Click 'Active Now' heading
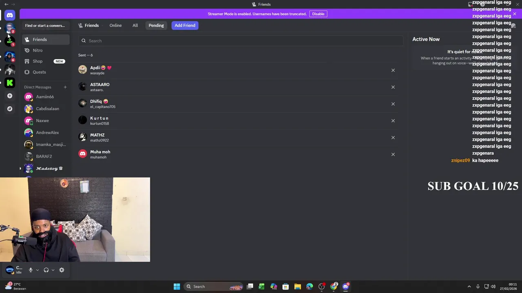The image size is (522, 293). (x=426, y=39)
